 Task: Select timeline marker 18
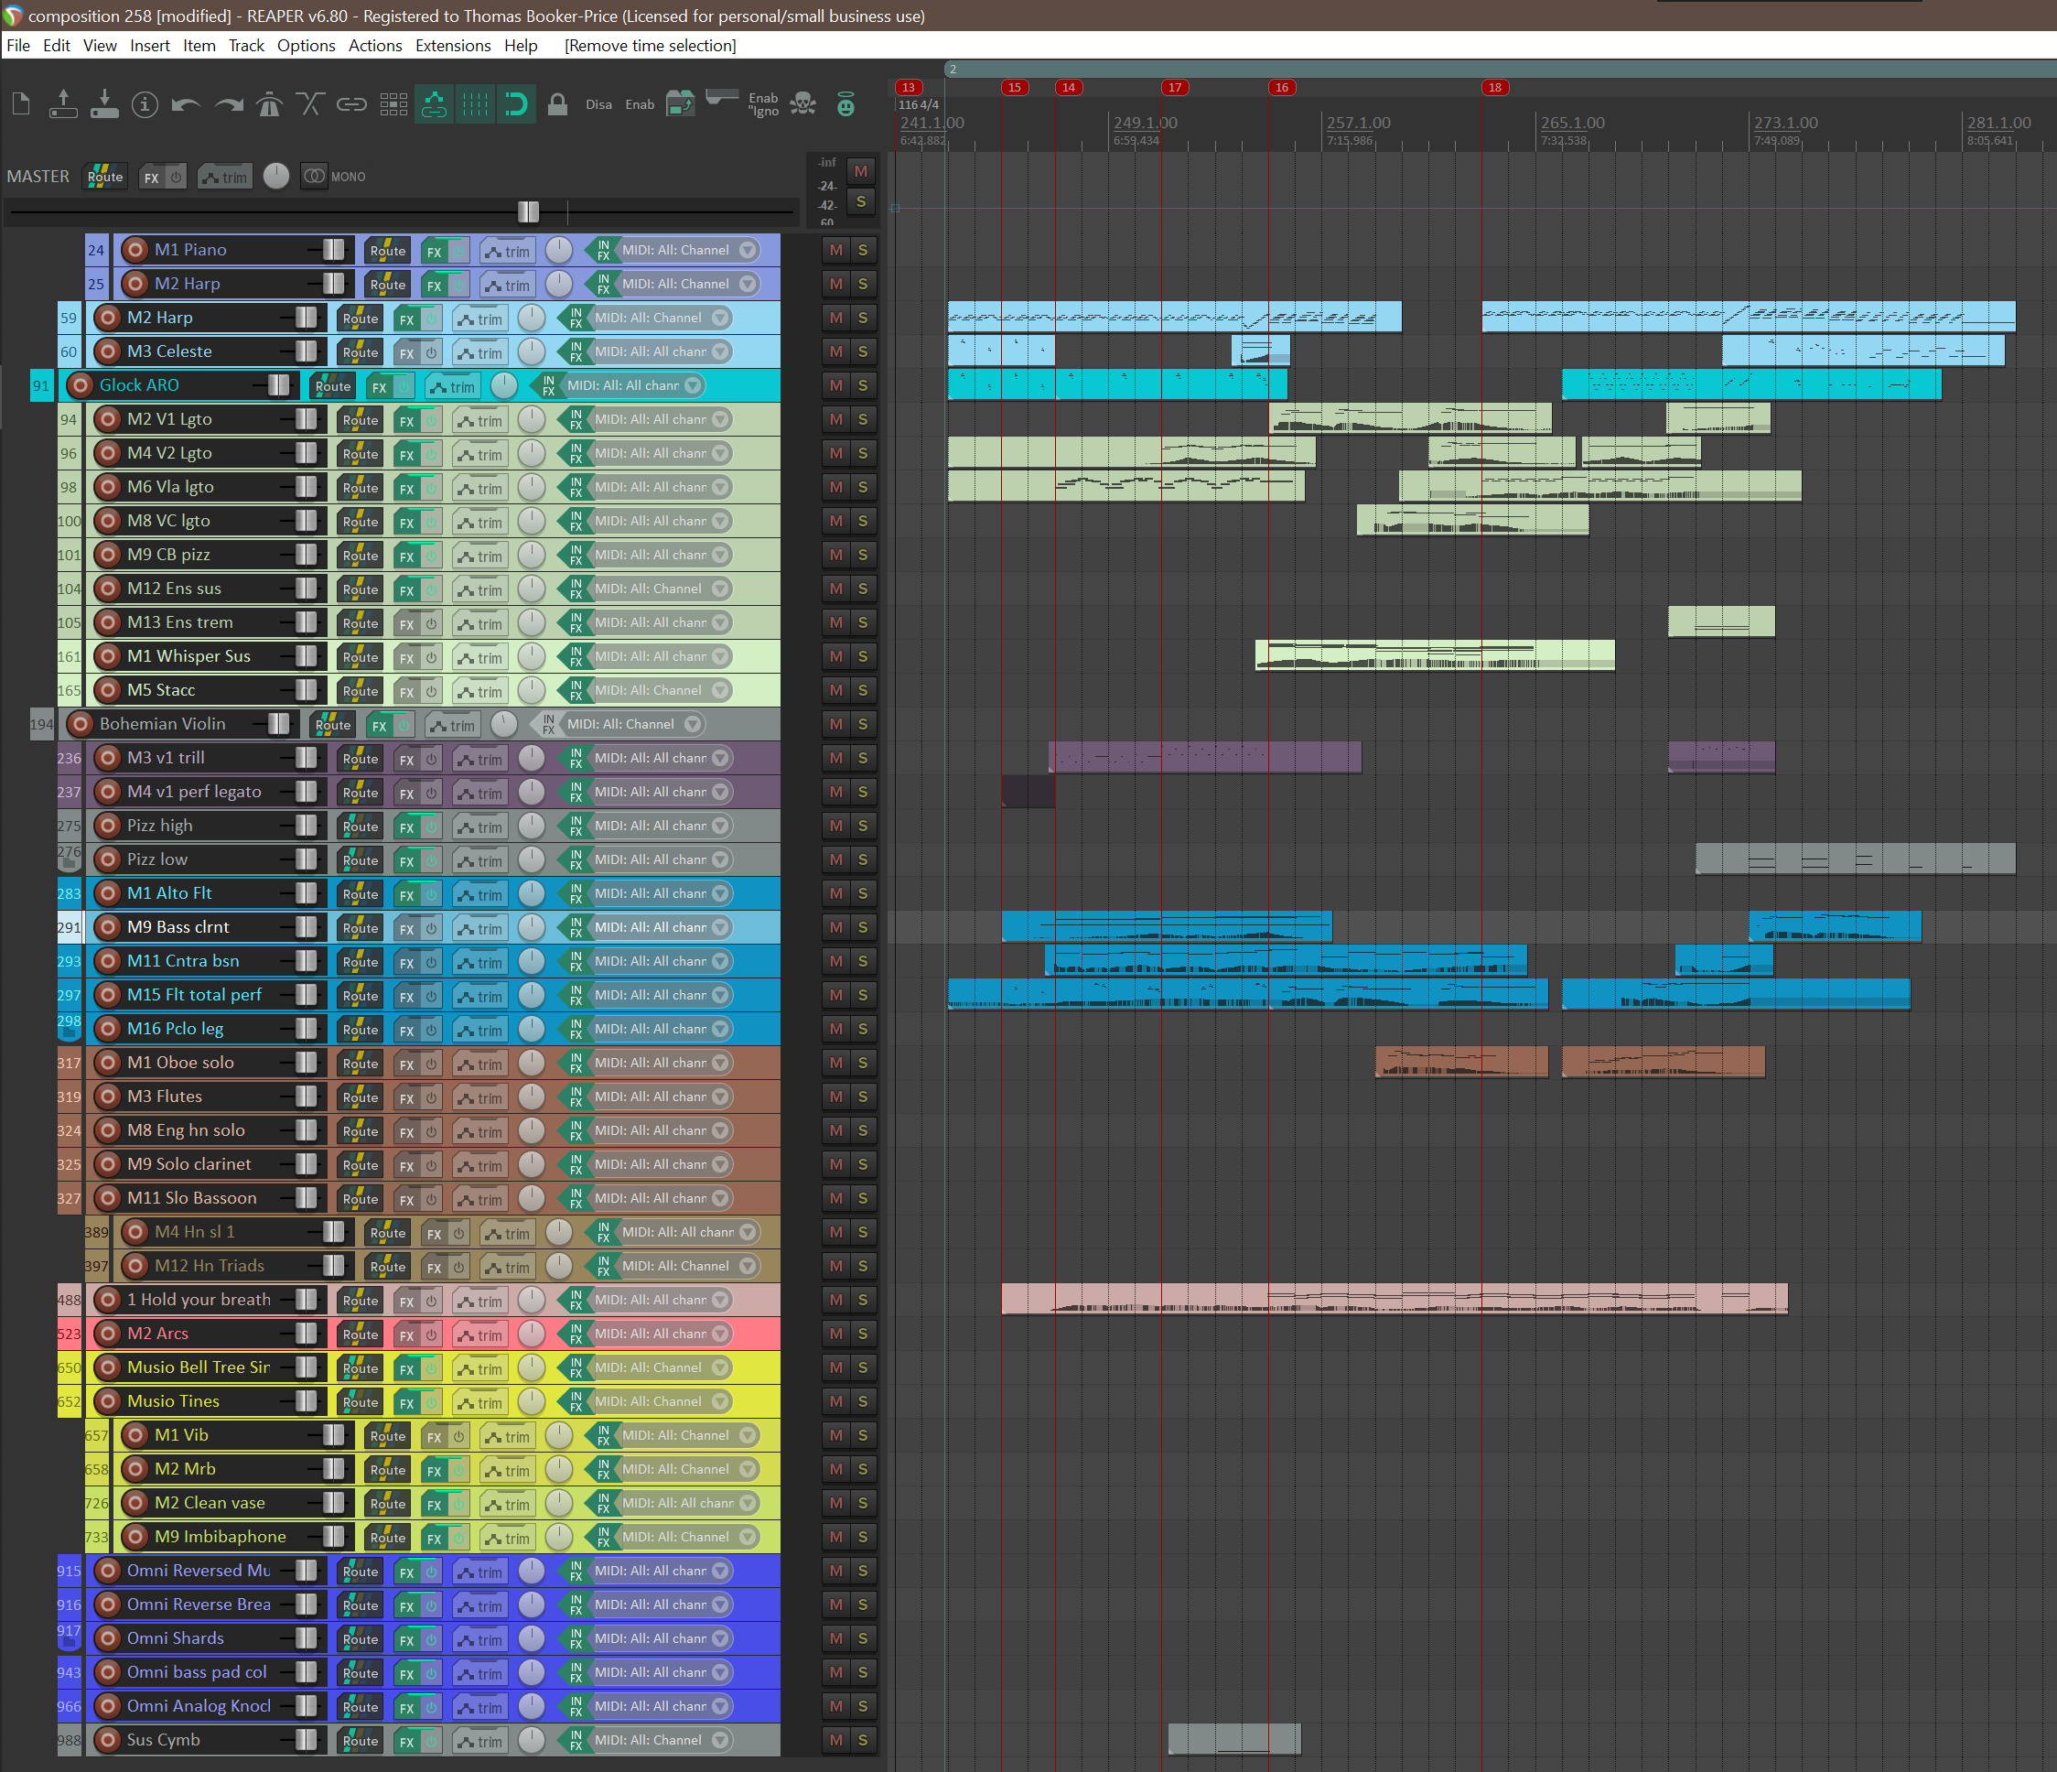[1494, 87]
